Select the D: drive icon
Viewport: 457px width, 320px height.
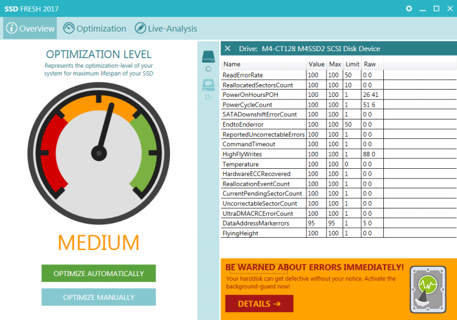coord(208,85)
